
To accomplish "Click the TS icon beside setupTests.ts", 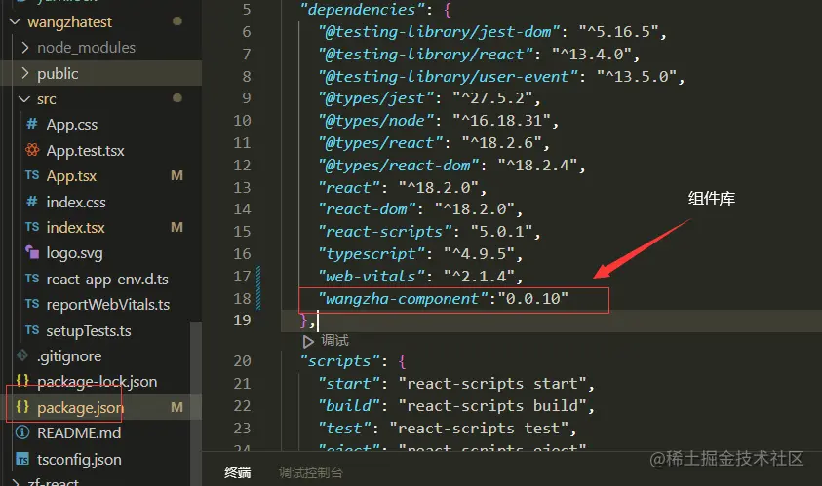I will pos(32,330).
